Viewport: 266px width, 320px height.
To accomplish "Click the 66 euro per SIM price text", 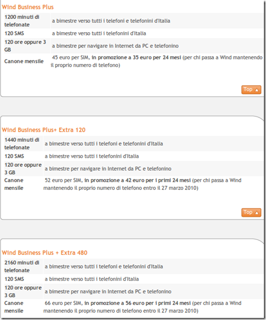I will click(x=64, y=303).
